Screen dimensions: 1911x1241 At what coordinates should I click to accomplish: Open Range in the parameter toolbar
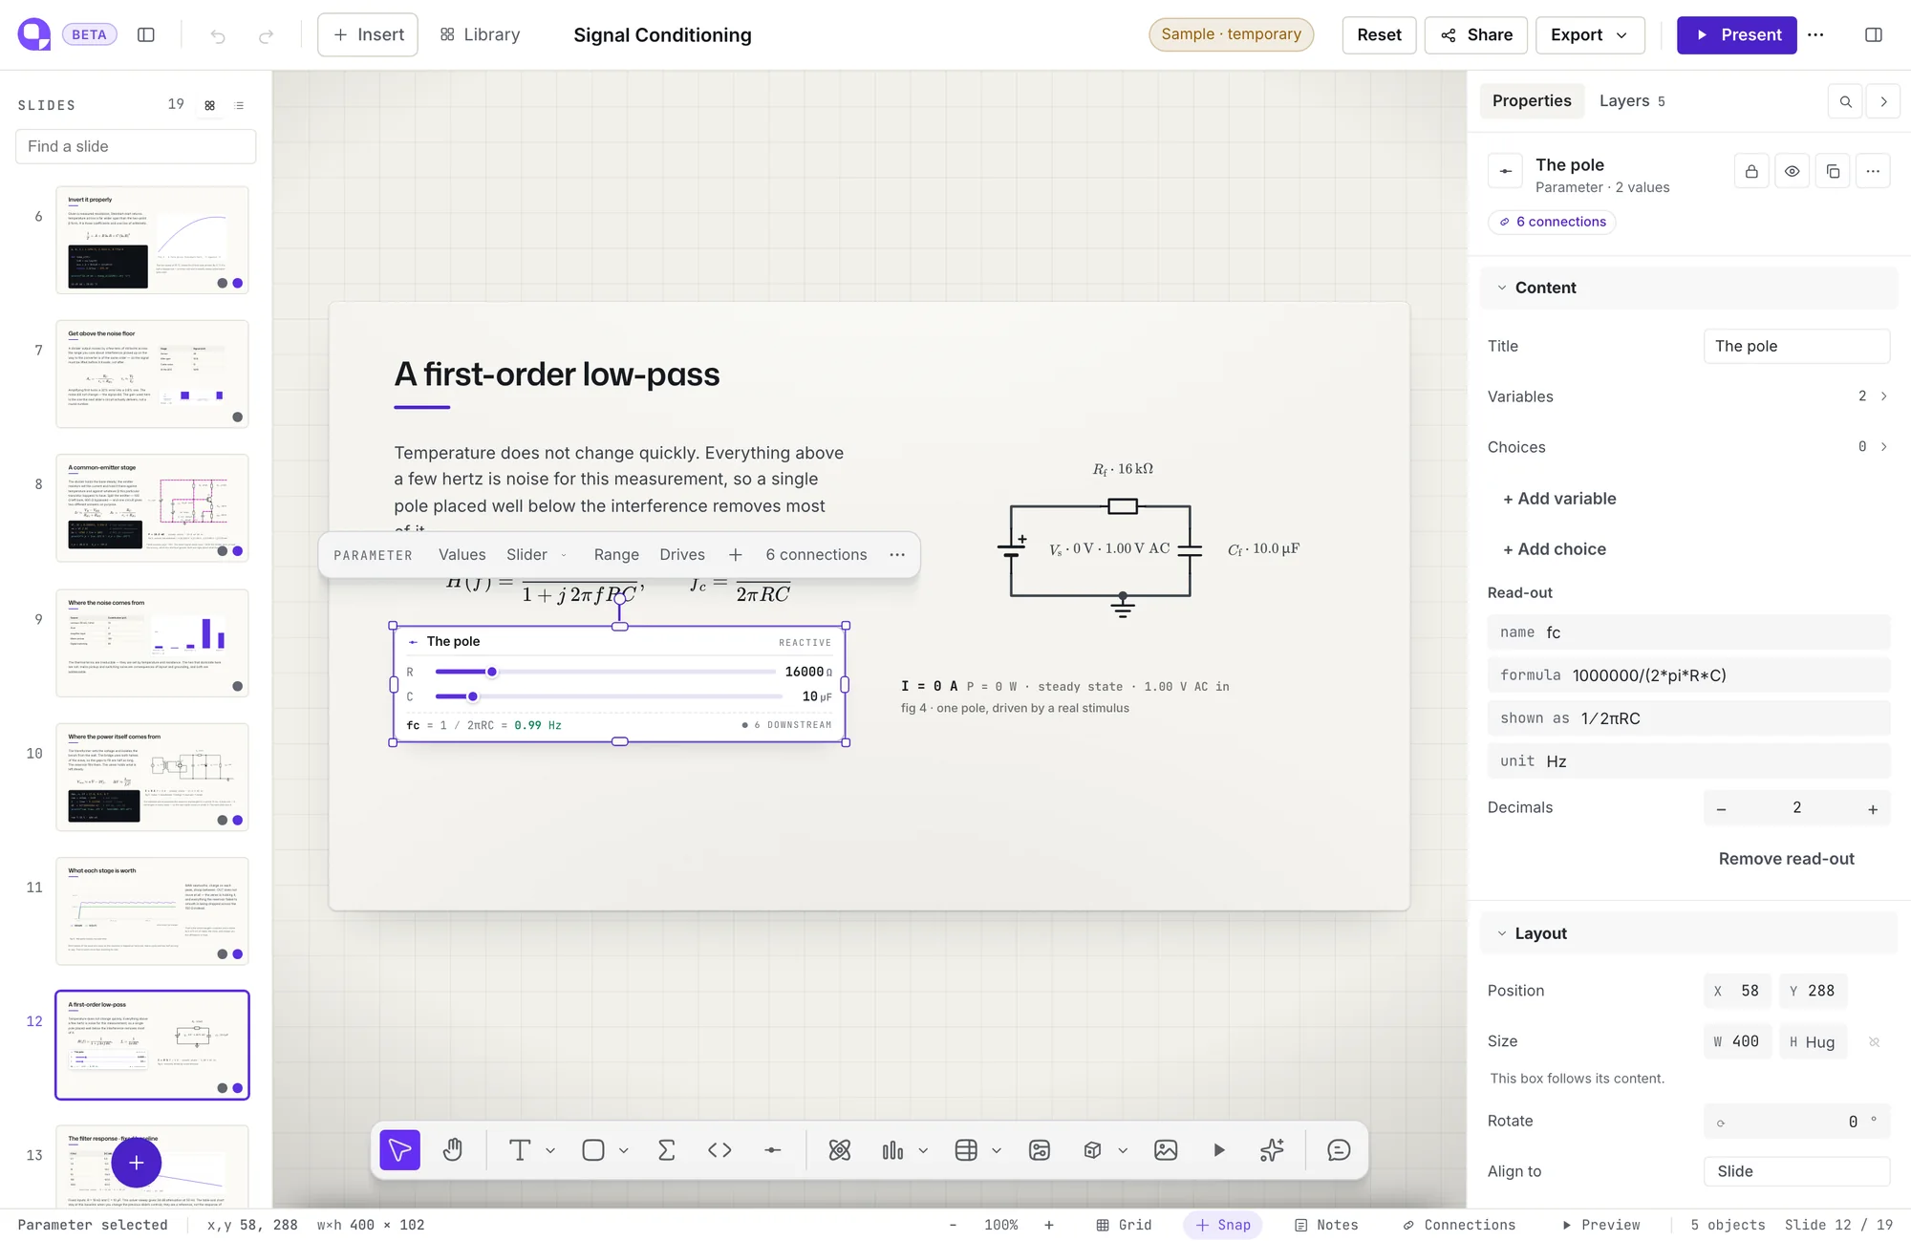click(616, 555)
